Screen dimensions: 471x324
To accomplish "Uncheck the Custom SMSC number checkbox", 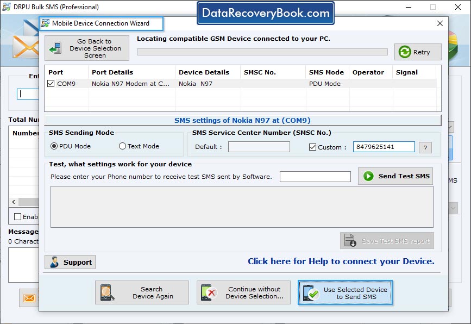I will tap(313, 146).
